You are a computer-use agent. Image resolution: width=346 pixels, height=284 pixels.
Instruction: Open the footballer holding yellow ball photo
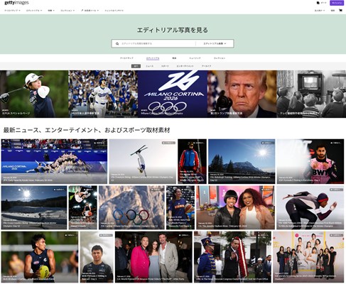pyautogui.click(x=40, y=257)
